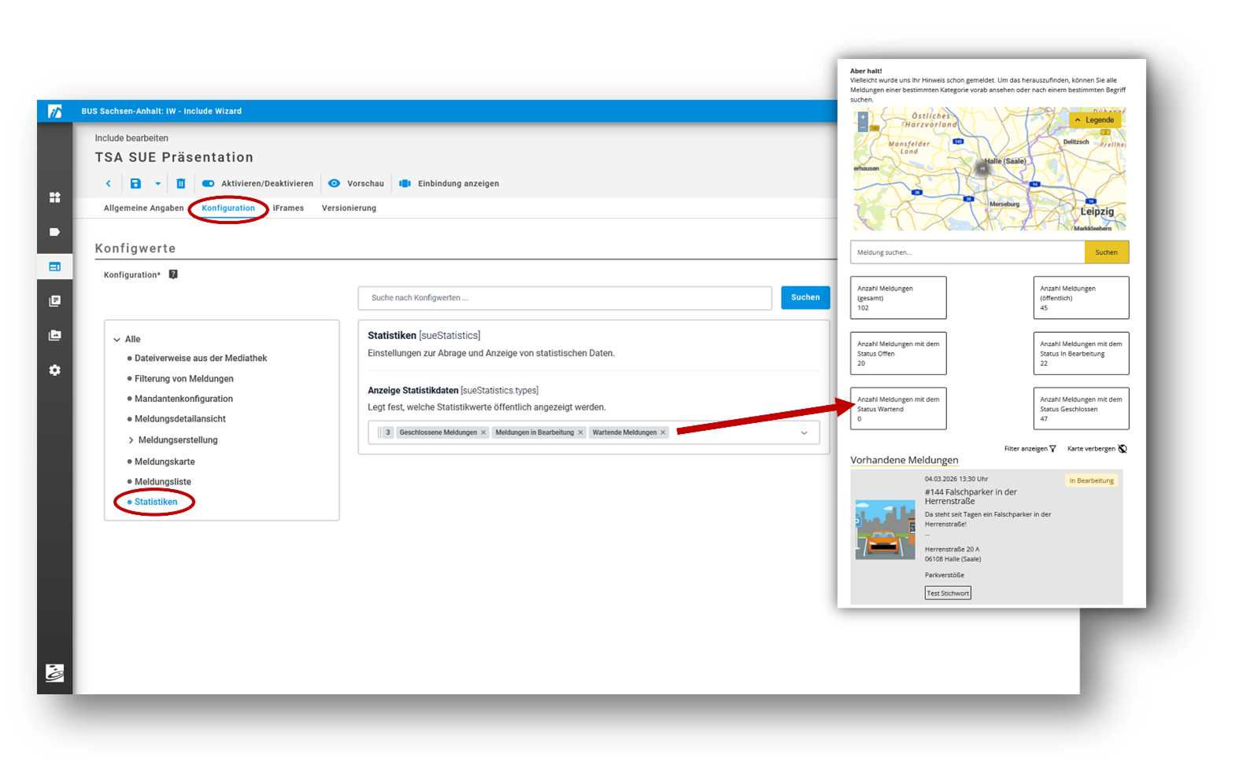The height and width of the screenshot is (769, 1243).
Task: Select Statistiken in the config tree
Action: point(156,502)
